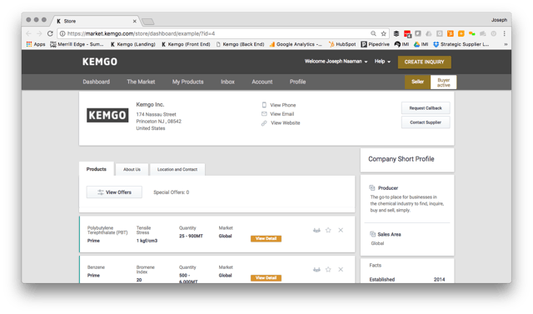Click the Joseph profile label in Chrome
Viewport: 533px width, 314px height.
(x=499, y=20)
